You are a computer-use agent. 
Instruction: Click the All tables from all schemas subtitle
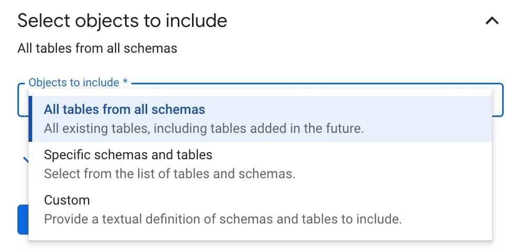pyautogui.click(x=97, y=49)
